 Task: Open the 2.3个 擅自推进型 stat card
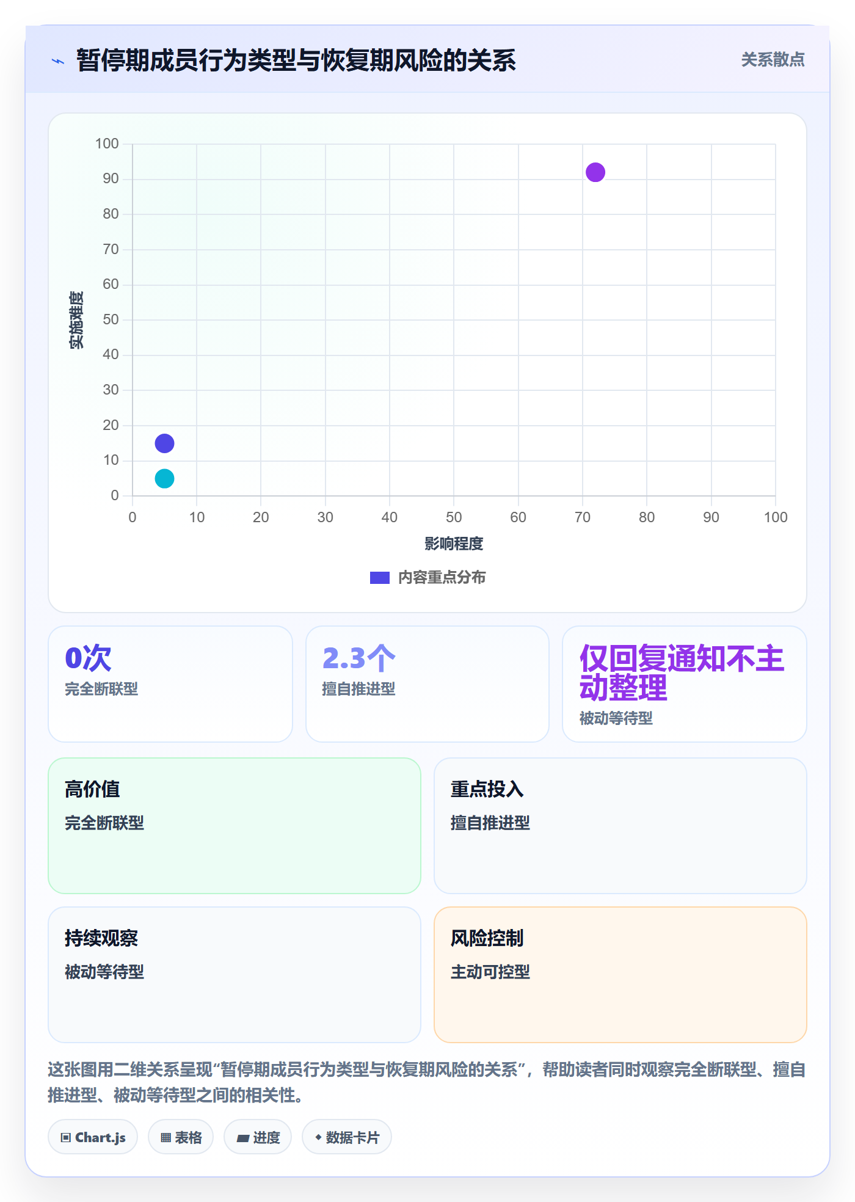(x=428, y=684)
